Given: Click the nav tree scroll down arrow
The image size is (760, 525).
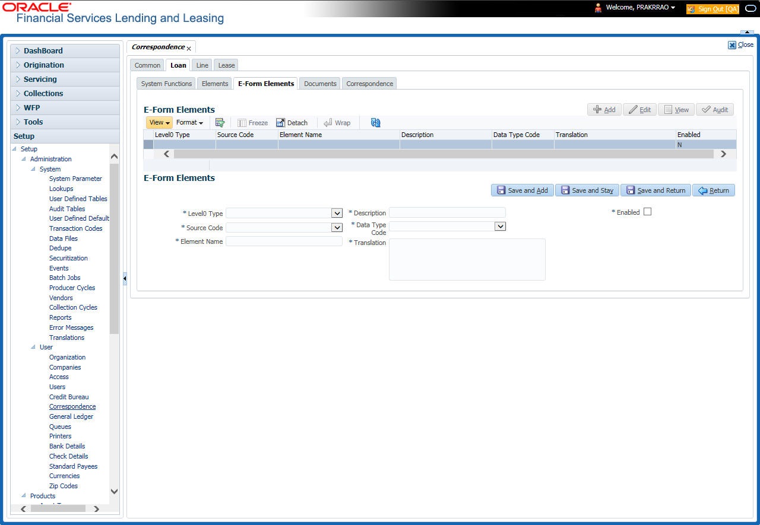Looking at the screenshot, I should (x=115, y=491).
